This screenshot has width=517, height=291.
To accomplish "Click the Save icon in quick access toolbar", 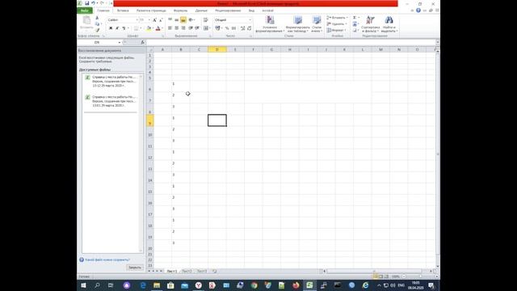I will (86, 3).
